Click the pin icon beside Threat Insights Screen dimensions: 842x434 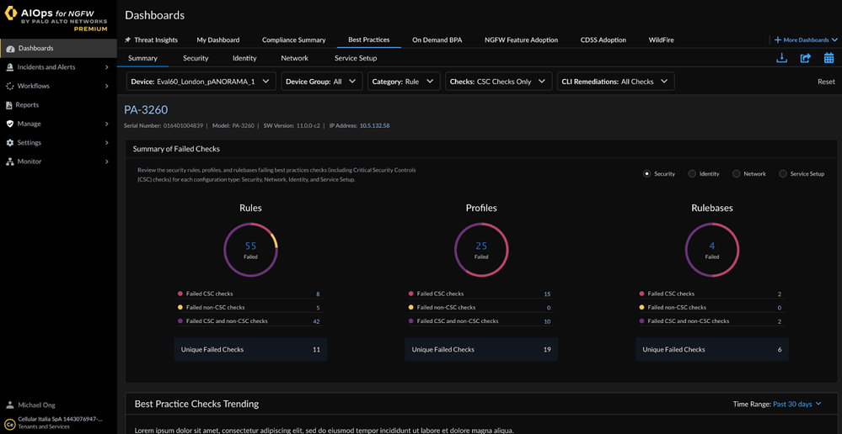tap(128, 40)
